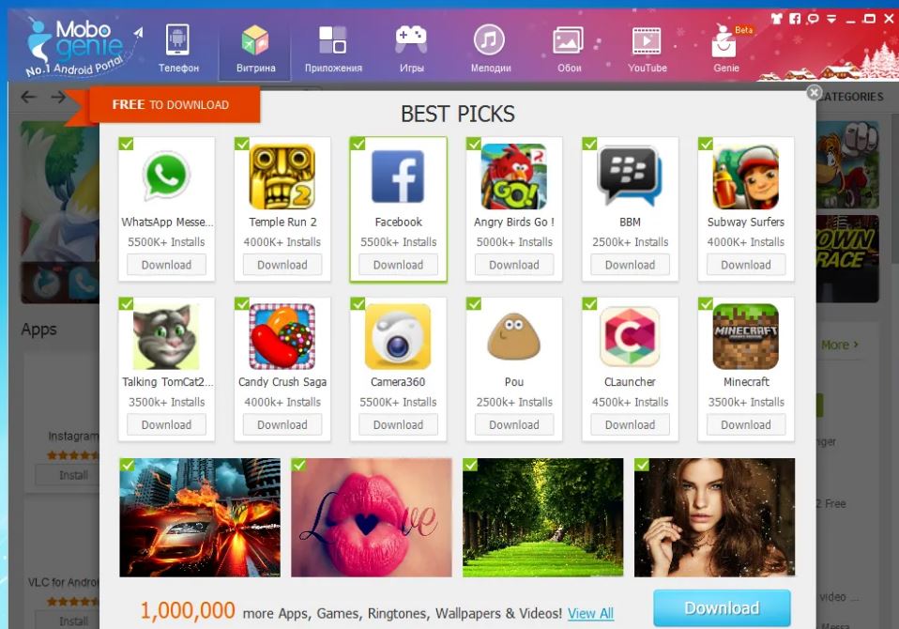Image resolution: width=899 pixels, height=629 pixels.
Task: Open the Мелодии music note icon
Action: [490, 49]
